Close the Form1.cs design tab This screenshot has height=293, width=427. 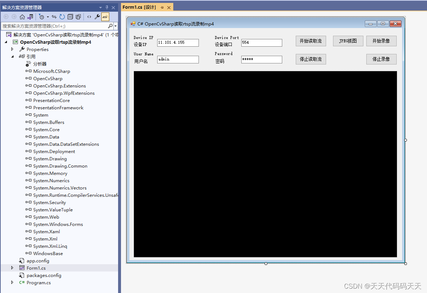pos(169,7)
